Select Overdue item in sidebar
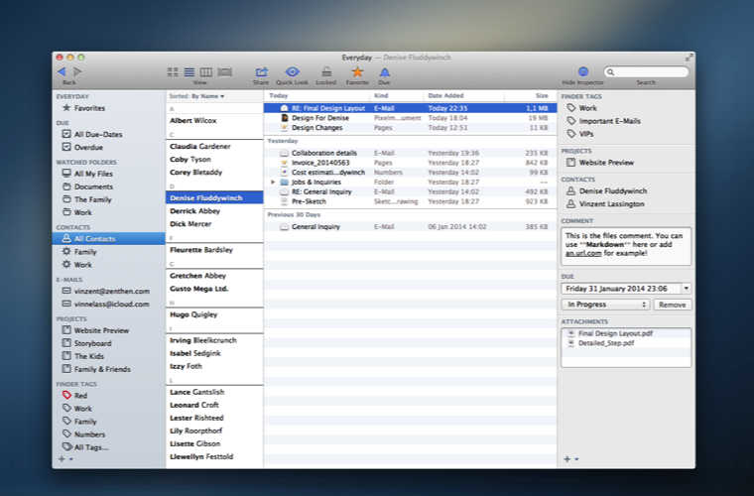This screenshot has height=496, width=754. click(88, 147)
